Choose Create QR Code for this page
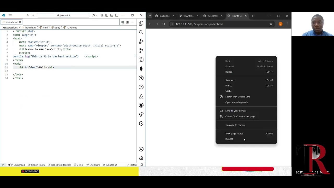The height and width of the screenshot is (188, 334). pos(246,116)
